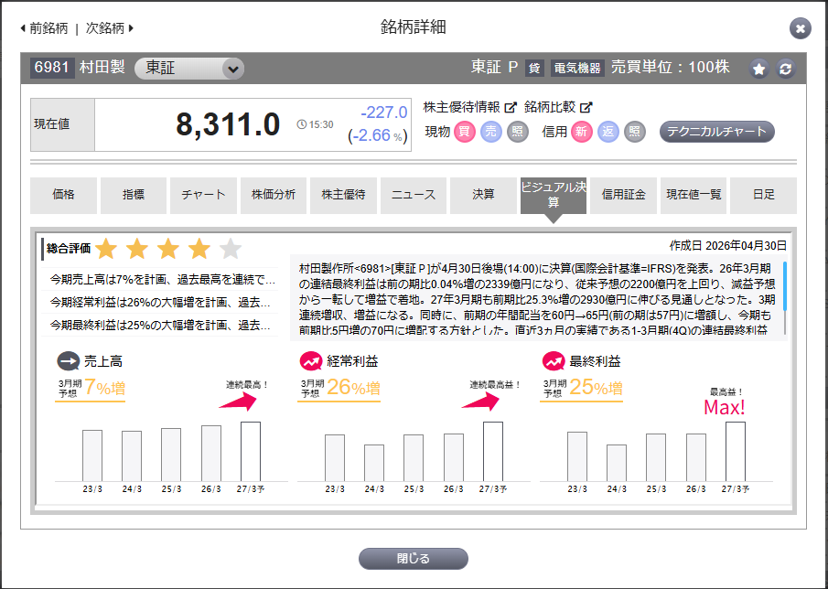Click the 閉じる button
Screen dimensions: 828x589
coord(414,559)
